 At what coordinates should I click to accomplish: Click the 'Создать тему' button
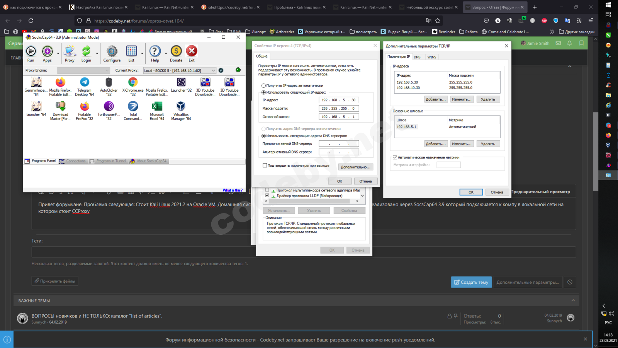coord(471,282)
